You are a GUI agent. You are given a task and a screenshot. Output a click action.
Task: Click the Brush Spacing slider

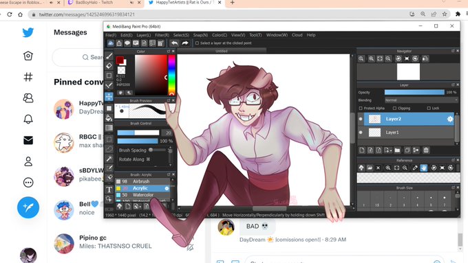click(157, 150)
